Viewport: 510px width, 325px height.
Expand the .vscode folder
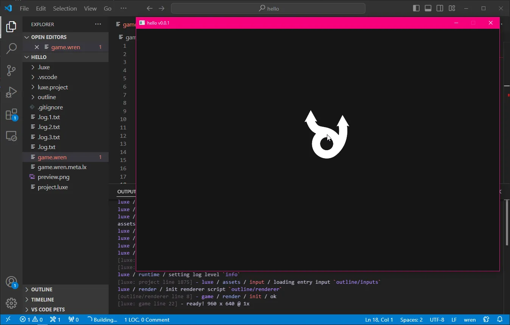47,77
